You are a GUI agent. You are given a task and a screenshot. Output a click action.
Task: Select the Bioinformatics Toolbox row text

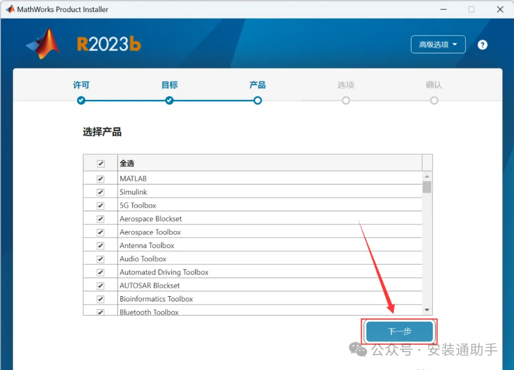coord(156,299)
